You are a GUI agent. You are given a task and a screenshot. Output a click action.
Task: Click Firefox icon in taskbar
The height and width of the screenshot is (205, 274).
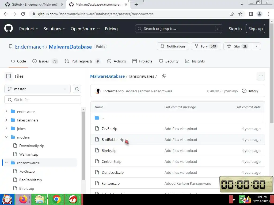(23, 199)
